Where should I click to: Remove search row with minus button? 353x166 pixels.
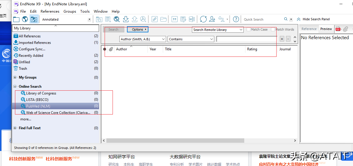(x=288, y=39)
